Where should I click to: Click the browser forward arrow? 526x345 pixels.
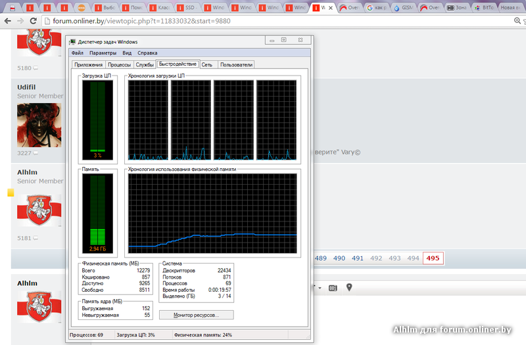coord(20,21)
